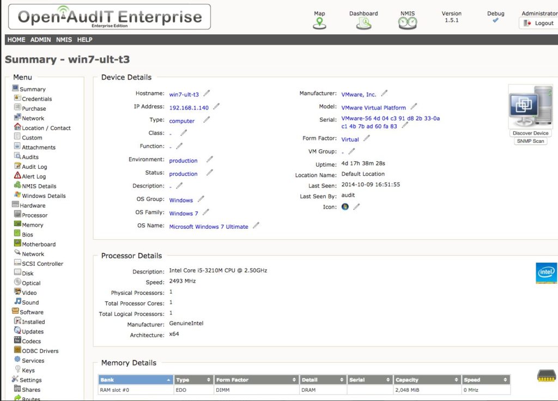Edit the Environment field pencil icon
Screen dimensions: 558x401
pyautogui.click(x=210, y=159)
